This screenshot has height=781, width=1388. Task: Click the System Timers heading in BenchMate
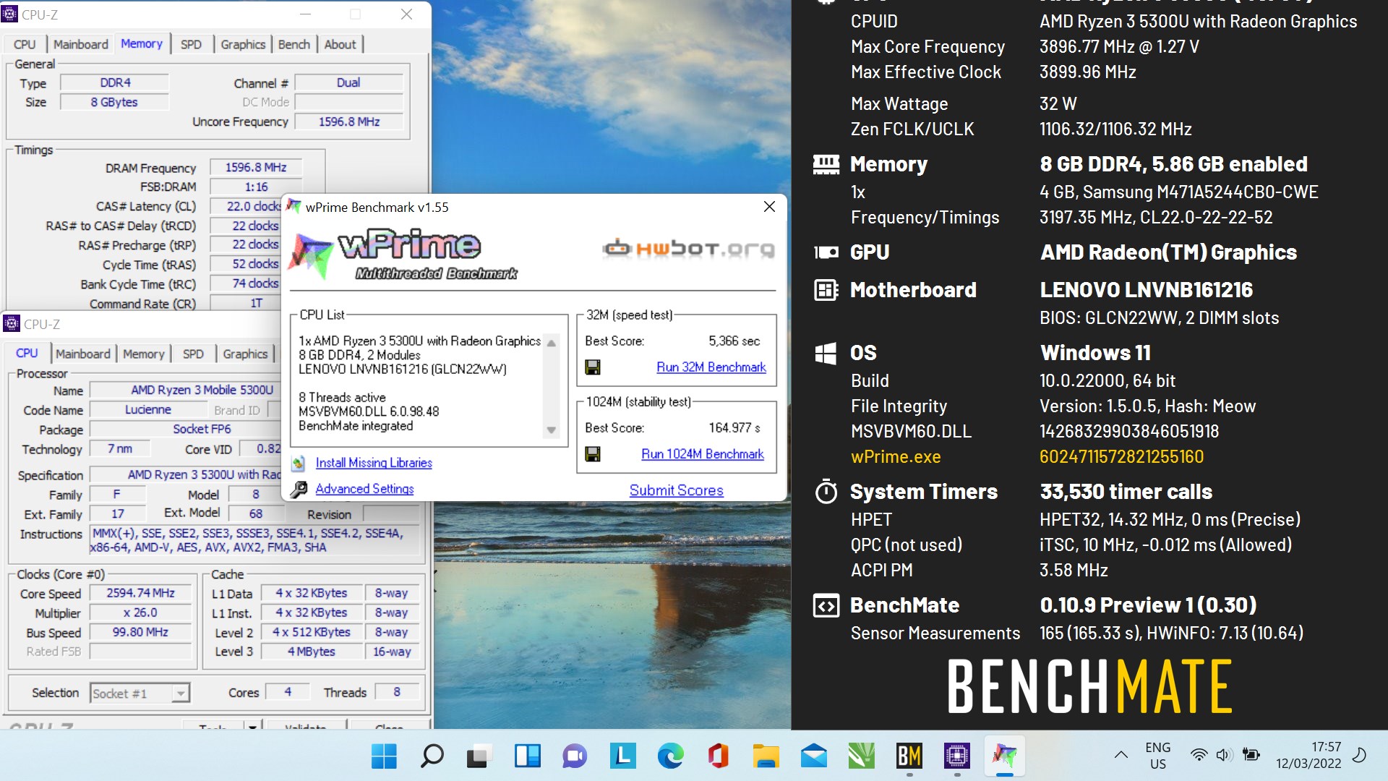click(x=923, y=492)
